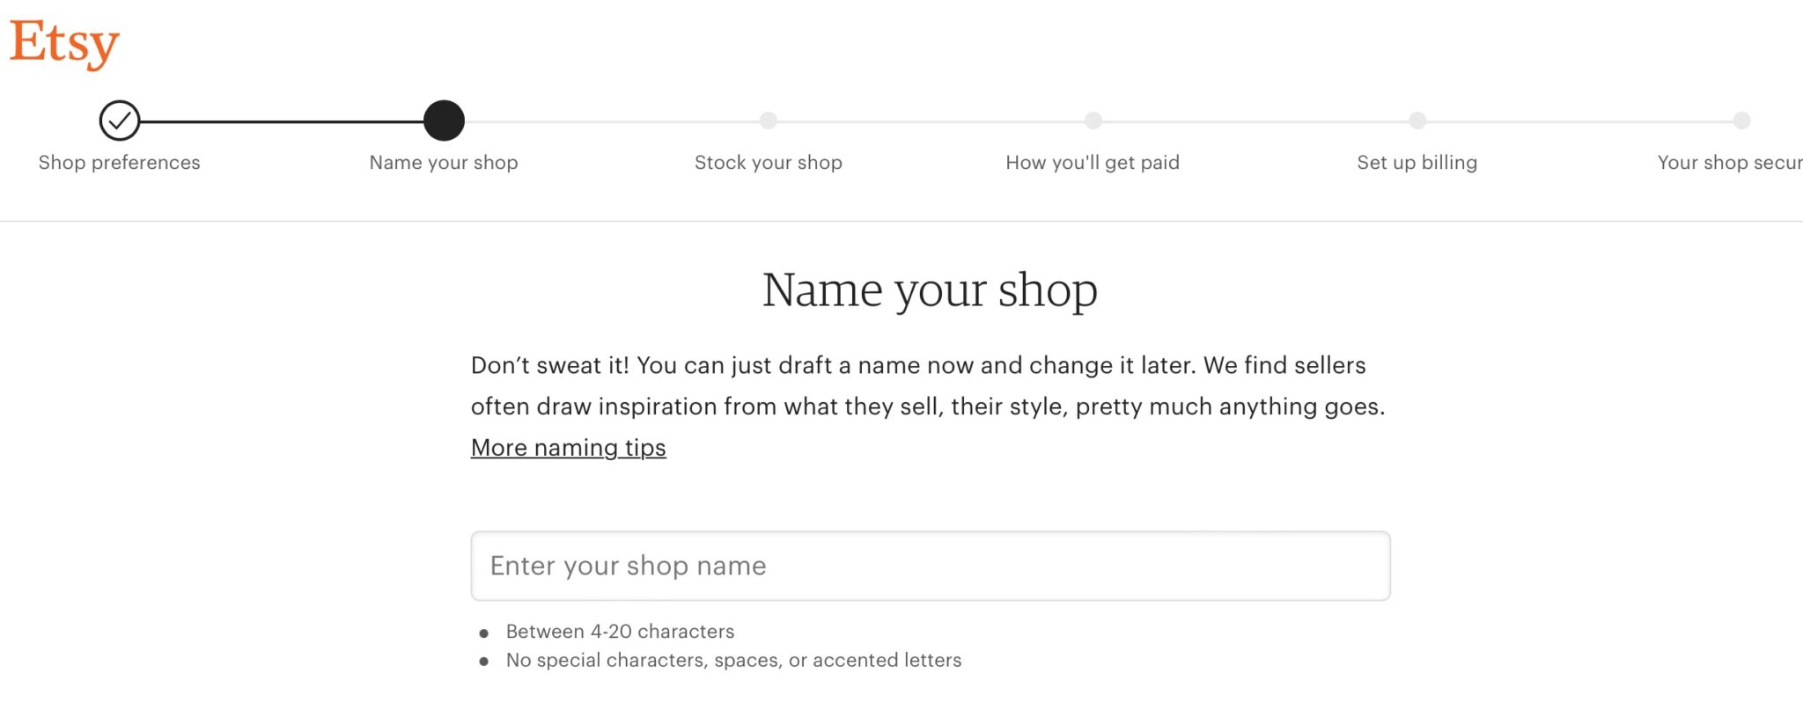Select the Shop preferences step label
This screenshot has height=710, width=1803.
118,163
